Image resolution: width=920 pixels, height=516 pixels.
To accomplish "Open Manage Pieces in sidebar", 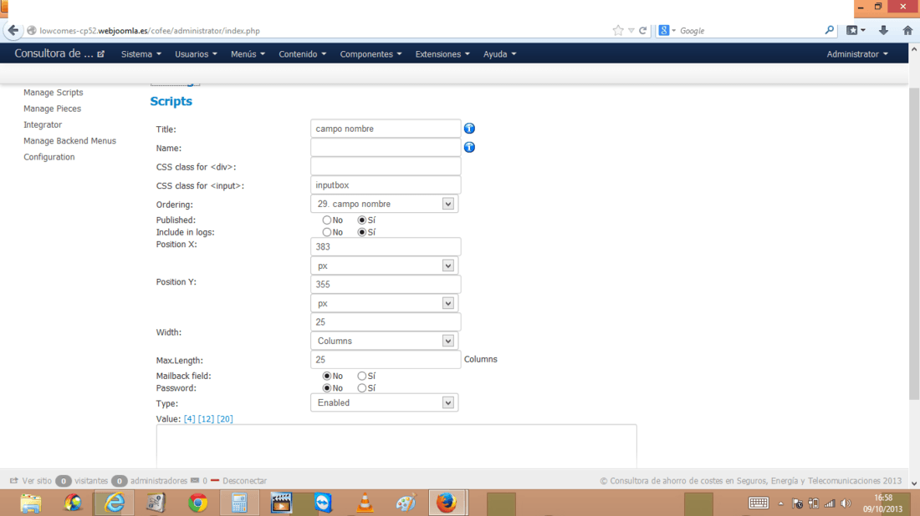I will click(x=52, y=109).
